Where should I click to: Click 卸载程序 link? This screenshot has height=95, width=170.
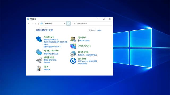click(x=47, y=70)
